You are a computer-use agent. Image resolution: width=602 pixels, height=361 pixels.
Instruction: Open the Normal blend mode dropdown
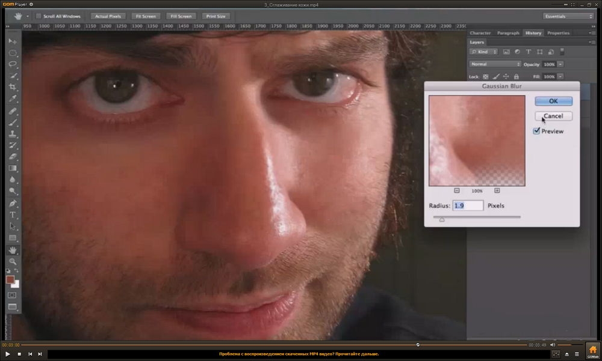(x=495, y=64)
